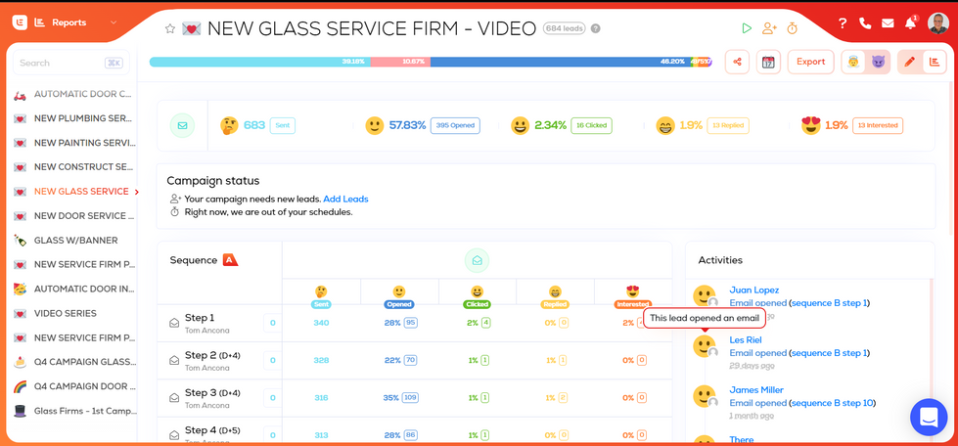Open the calendar date filter icon
This screenshot has height=446, width=958.
pos(768,62)
